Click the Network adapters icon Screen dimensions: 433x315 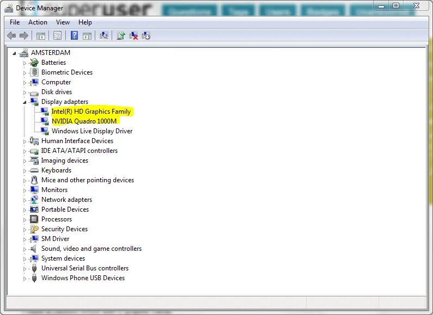pyautogui.click(x=34, y=200)
